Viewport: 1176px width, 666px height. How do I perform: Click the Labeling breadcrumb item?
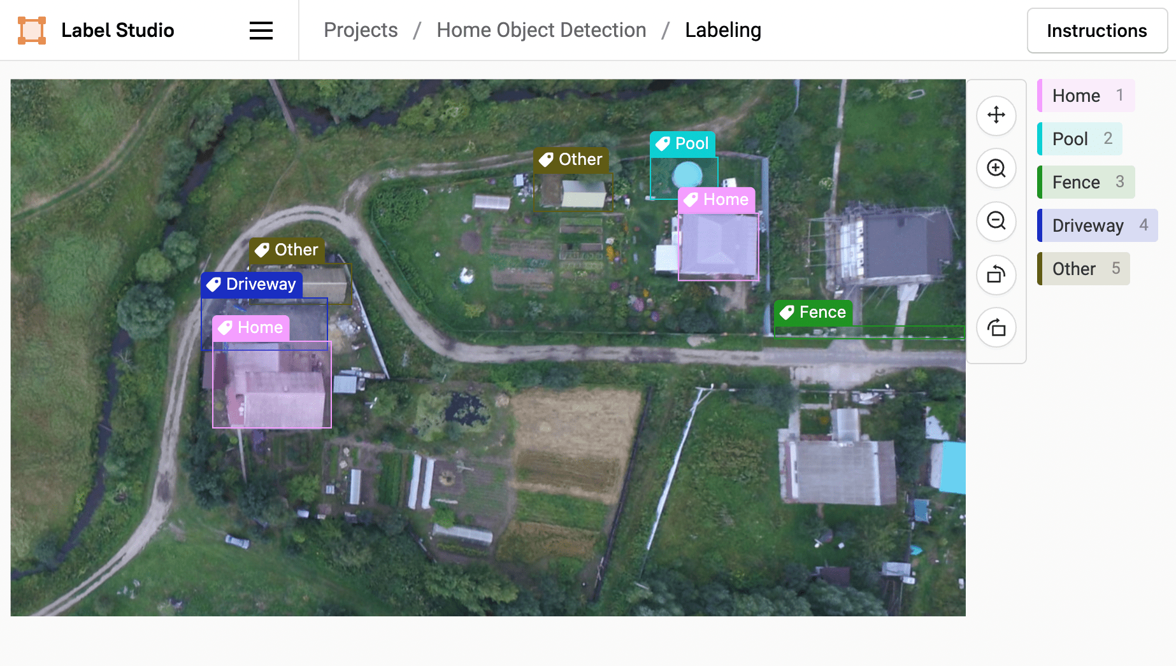click(722, 30)
